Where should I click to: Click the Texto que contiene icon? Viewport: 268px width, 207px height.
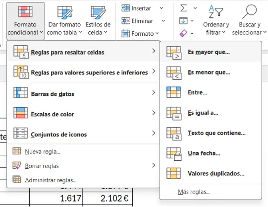(174, 134)
